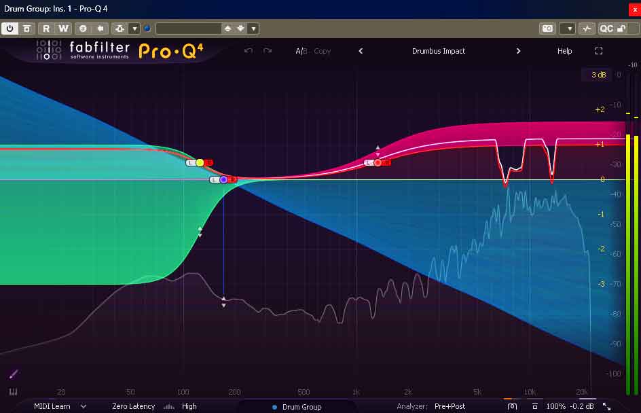This screenshot has width=641, height=413.
Task: Select the EQ sketch pencil tool
Action: coord(13,374)
